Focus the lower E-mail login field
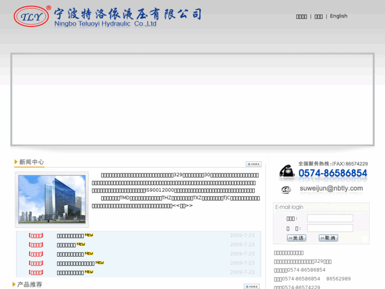 (330, 228)
